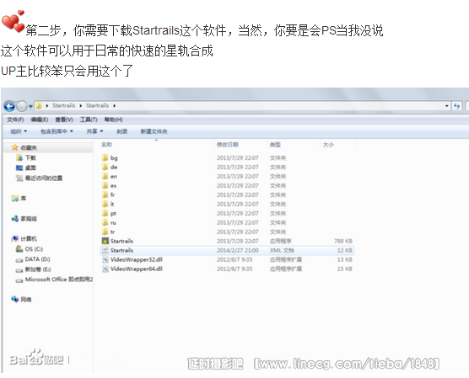The height and width of the screenshot is (378, 469).
Task: Click the network icon beside 网络
Action: coord(14,299)
